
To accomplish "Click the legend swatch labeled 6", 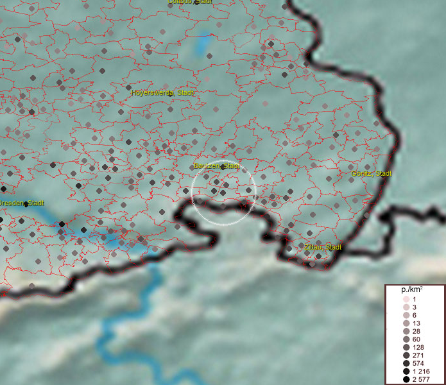I will [x=406, y=316].
